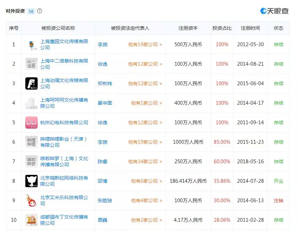Viewport: 298px width, 232px height.
Task: Expand 他有12家公司 in row 2
Action: [145, 64]
